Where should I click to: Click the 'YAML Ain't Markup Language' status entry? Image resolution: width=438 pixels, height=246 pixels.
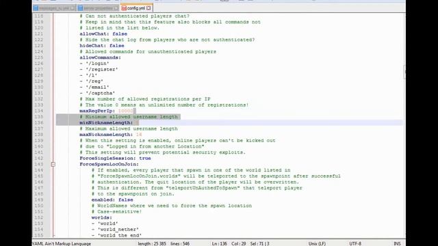click(x=62, y=243)
